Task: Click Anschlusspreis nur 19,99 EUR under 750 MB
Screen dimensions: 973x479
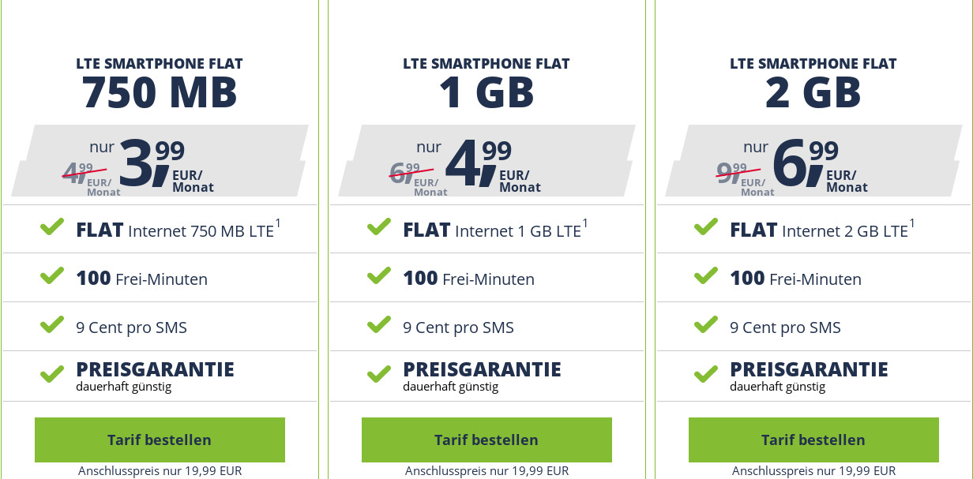Action: point(159,471)
